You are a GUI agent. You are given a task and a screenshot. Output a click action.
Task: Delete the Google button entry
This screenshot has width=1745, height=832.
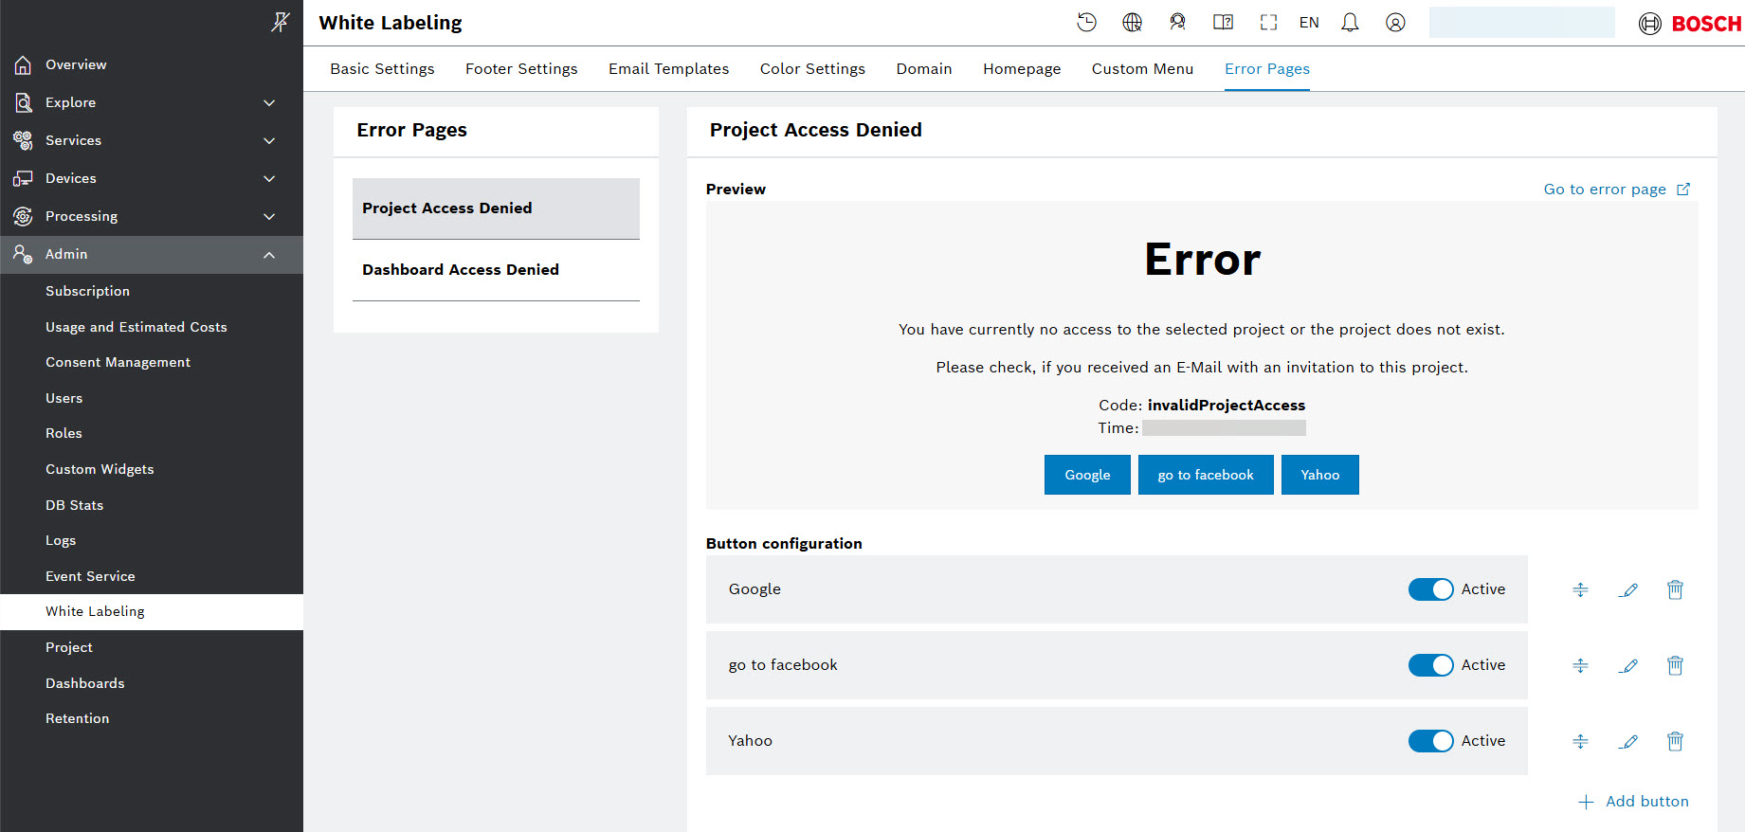pyautogui.click(x=1675, y=589)
